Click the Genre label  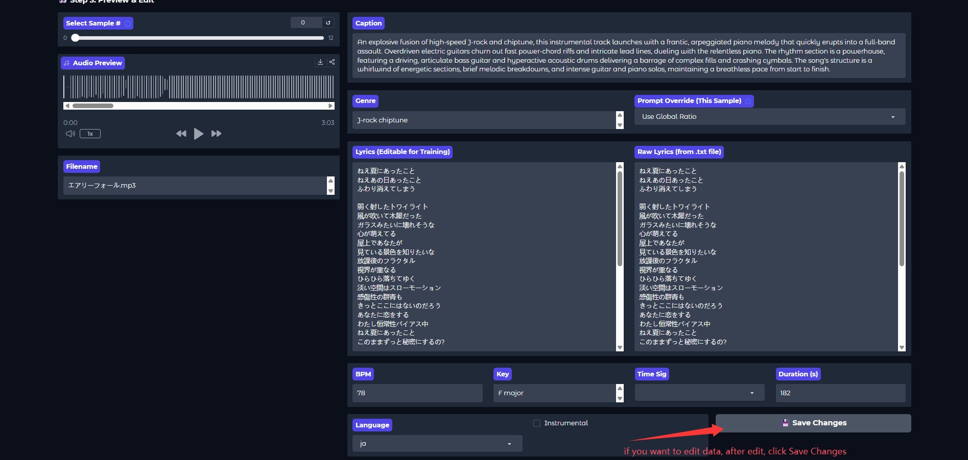tap(365, 101)
